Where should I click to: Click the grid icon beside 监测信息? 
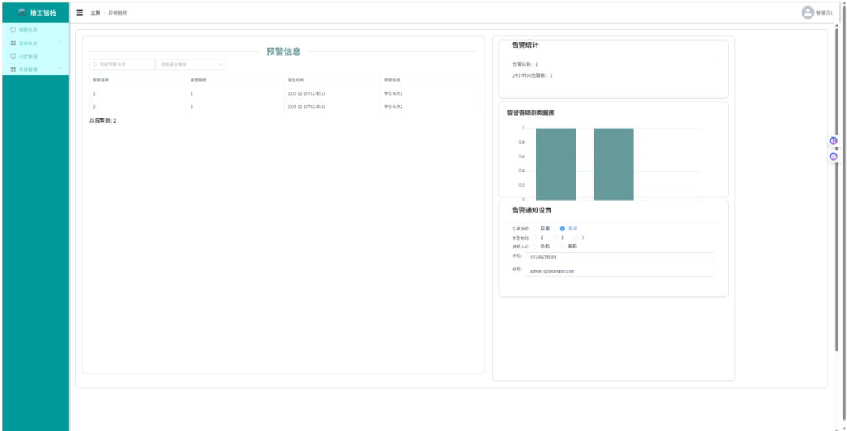13,42
